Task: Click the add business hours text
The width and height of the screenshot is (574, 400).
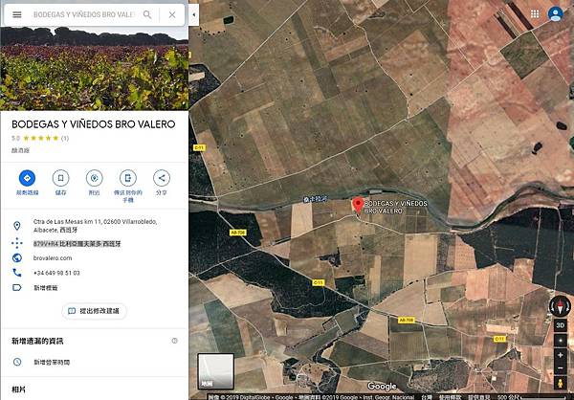Action: (x=52, y=362)
